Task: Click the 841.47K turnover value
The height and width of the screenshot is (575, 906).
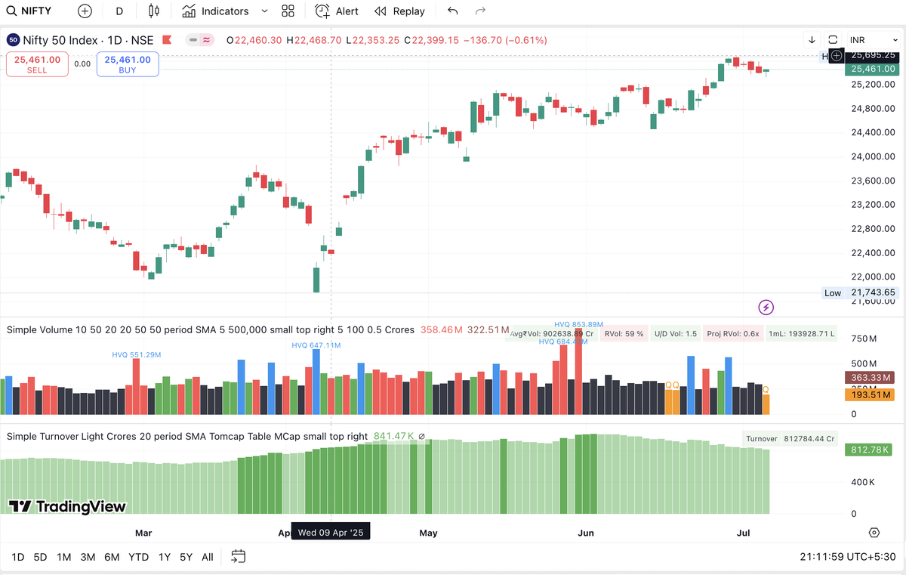Action: coord(394,436)
